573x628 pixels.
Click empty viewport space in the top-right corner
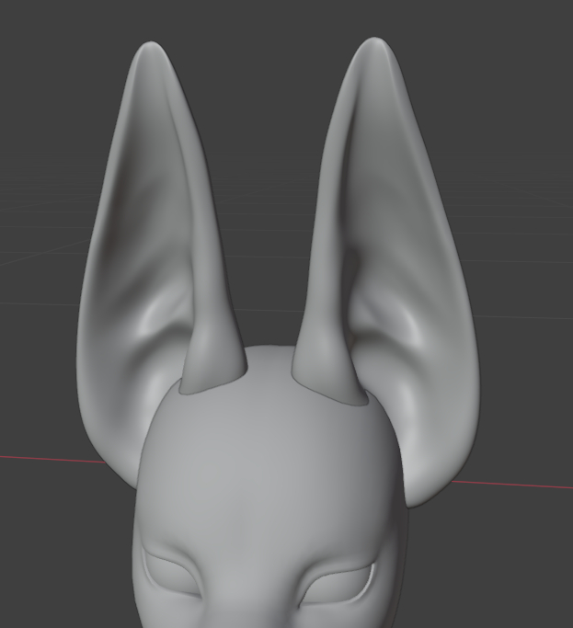(x=533, y=37)
